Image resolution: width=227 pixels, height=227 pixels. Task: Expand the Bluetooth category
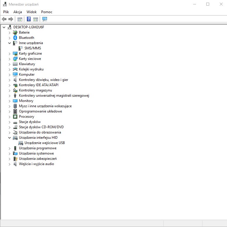click(x=9, y=38)
